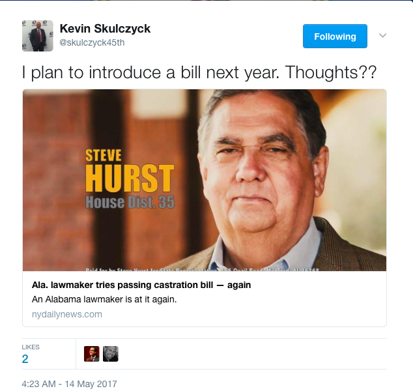View the Likes label
This screenshot has height=391, width=413.
[x=31, y=347]
